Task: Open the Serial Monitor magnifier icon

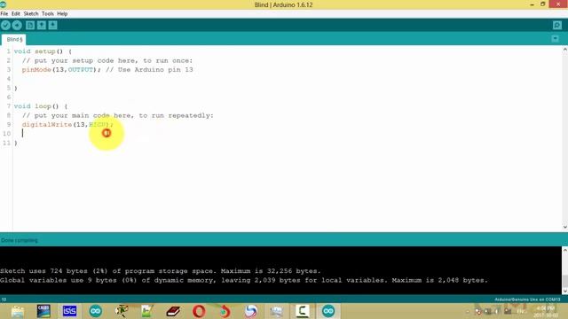Action: pos(557,25)
